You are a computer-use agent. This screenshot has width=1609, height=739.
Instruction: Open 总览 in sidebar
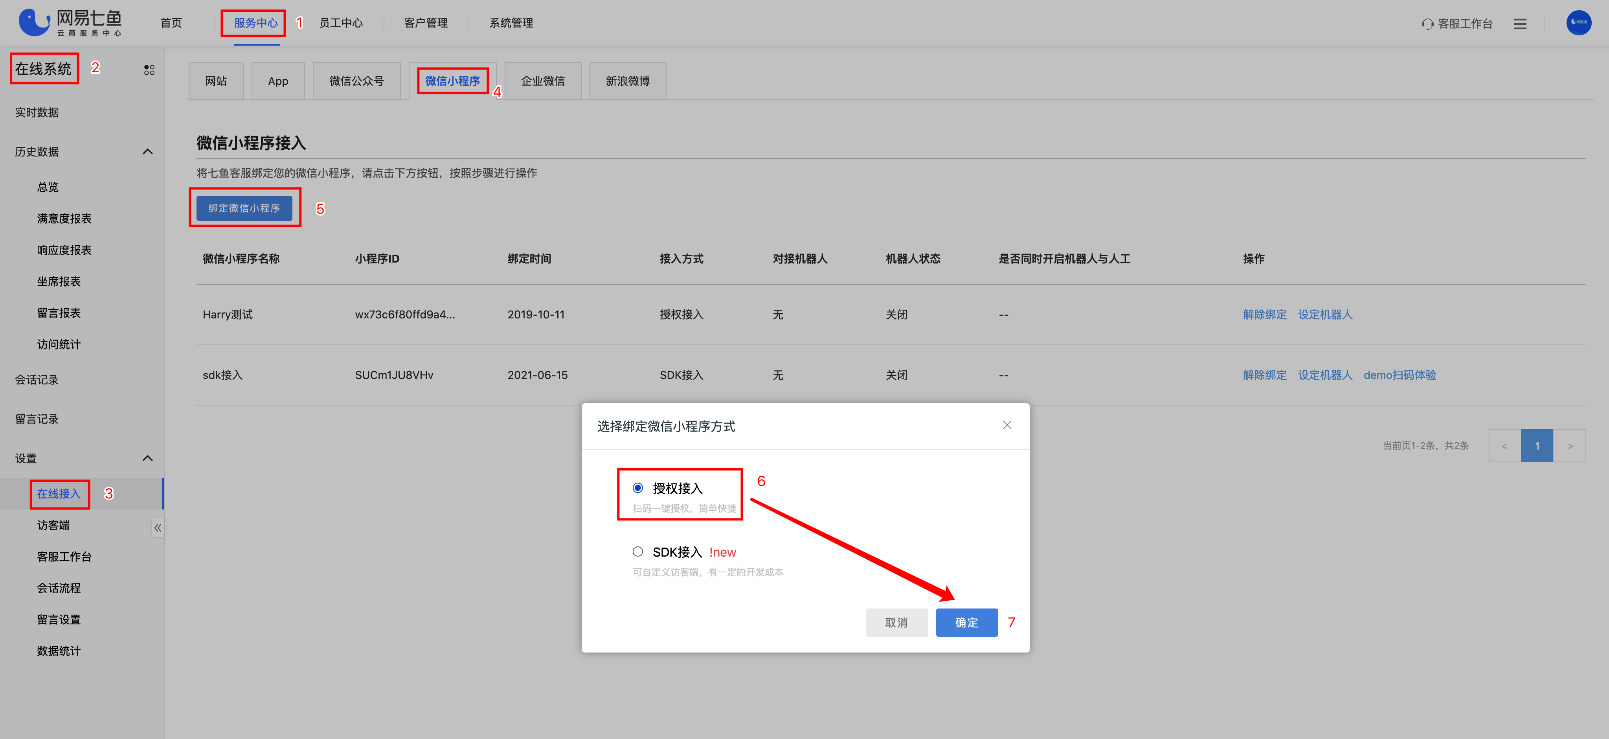click(x=48, y=187)
